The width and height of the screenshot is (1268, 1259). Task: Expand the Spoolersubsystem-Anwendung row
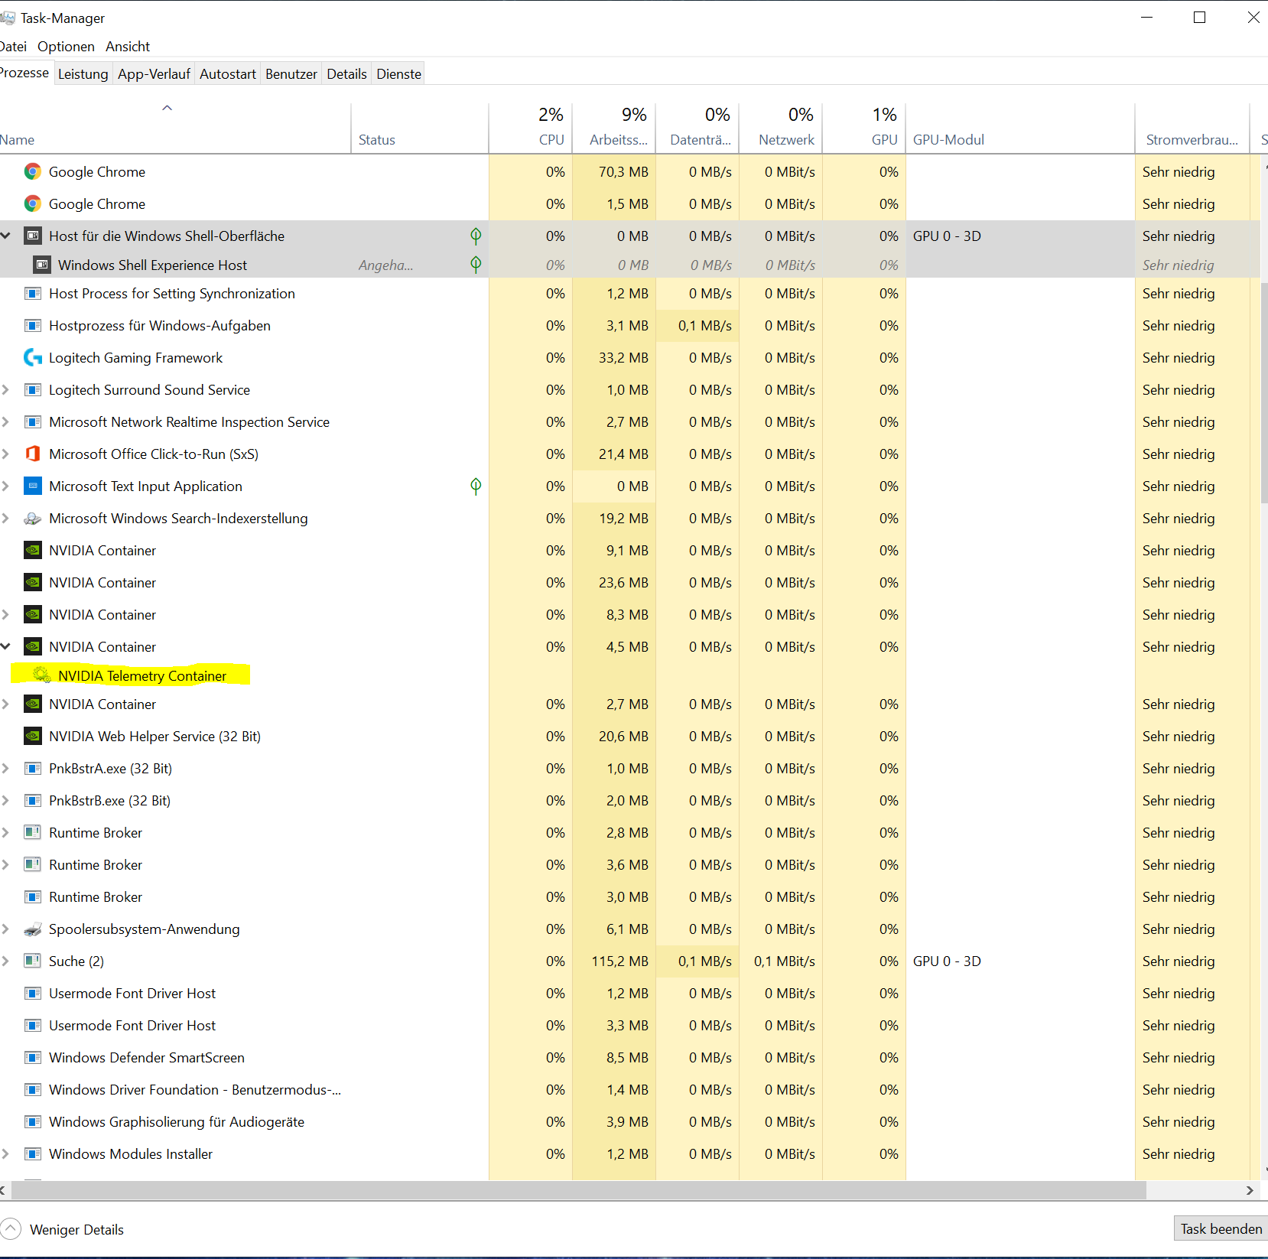5,929
